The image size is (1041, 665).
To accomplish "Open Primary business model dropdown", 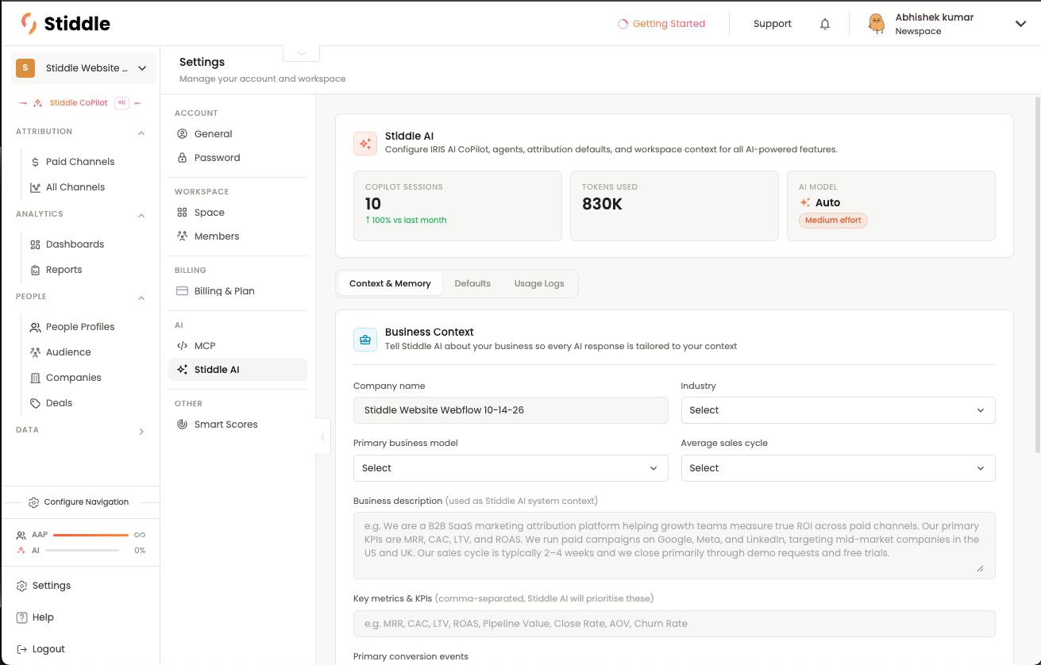I will coord(510,468).
